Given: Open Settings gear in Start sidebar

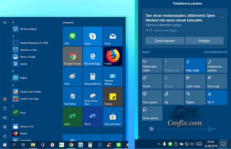Looking at the screenshot, I should click(5, 127).
